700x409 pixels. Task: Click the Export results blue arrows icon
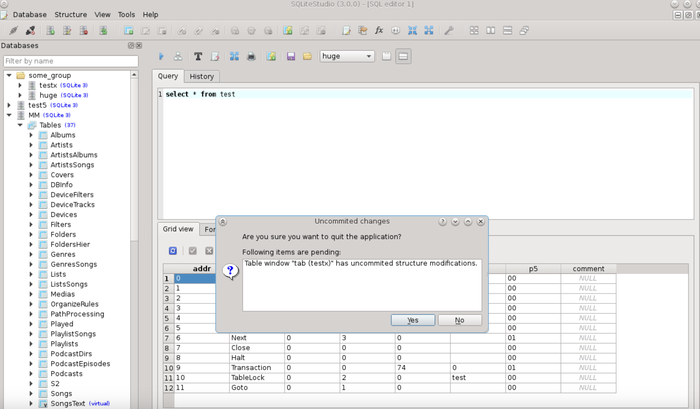[x=234, y=56]
